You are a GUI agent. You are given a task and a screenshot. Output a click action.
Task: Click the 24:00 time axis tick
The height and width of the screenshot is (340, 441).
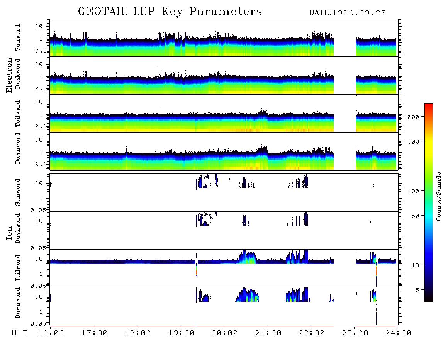399,333
